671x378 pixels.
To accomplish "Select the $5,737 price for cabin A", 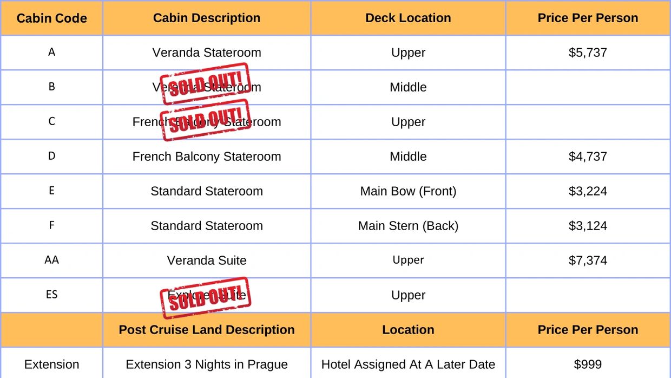I will 588,53.
